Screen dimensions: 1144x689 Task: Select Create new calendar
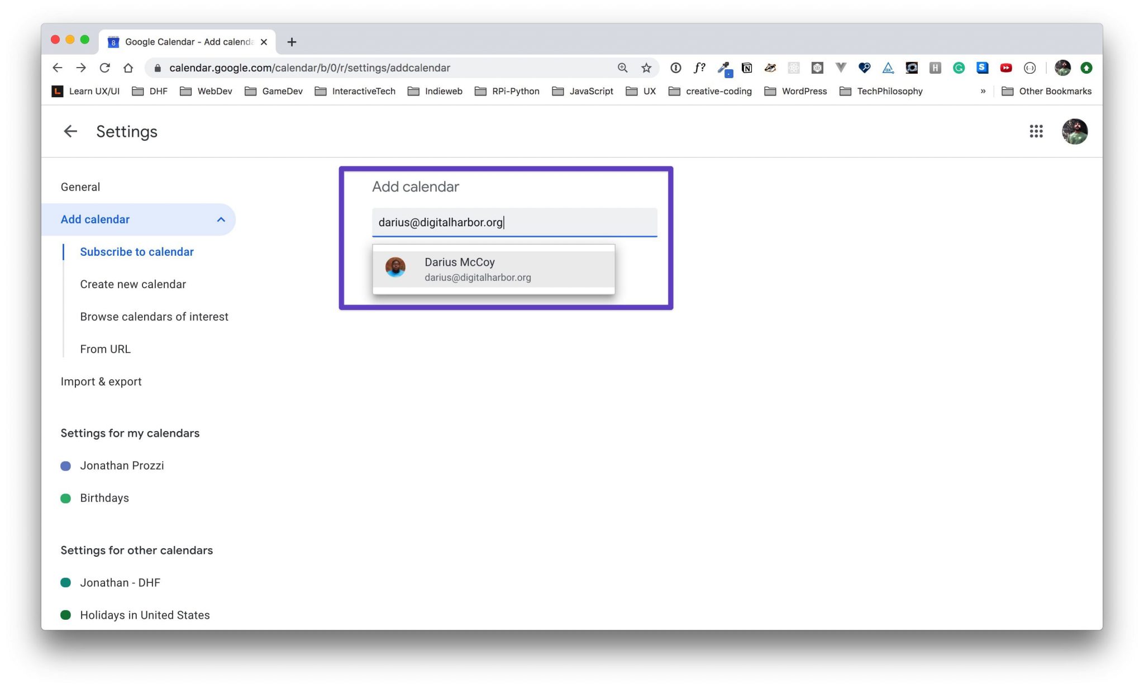tap(133, 284)
